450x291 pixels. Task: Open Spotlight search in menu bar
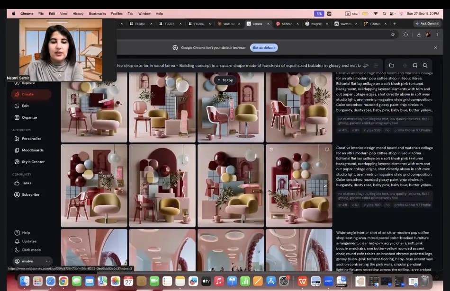pos(384,13)
